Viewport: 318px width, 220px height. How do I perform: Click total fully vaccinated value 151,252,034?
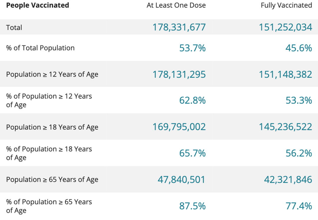tap(285, 27)
